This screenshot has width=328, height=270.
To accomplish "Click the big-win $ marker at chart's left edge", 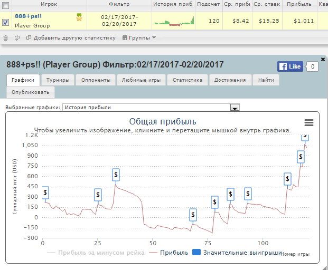I will (x=45, y=192).
